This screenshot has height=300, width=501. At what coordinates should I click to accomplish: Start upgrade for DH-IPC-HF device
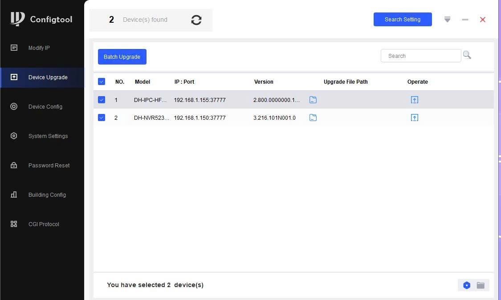(x=415, y=100)
